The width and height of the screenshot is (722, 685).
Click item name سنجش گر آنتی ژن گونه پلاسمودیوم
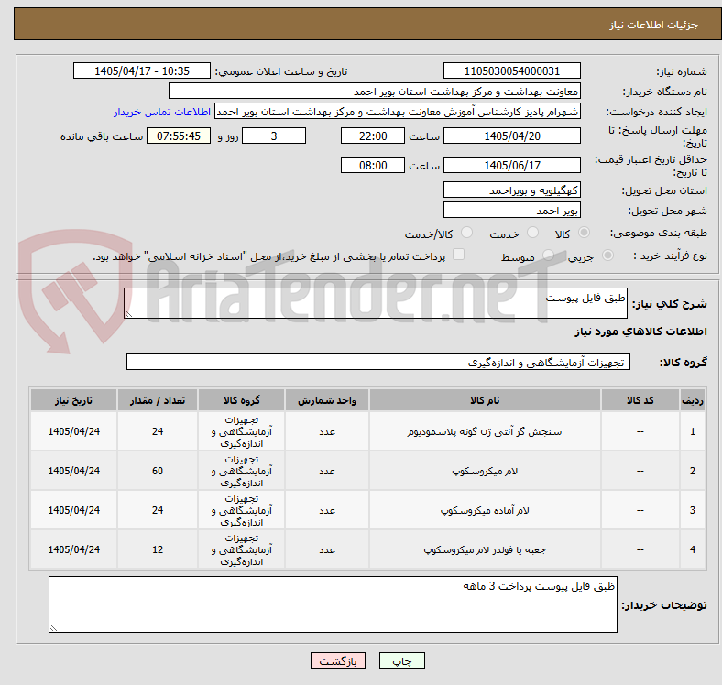point(485,432)
